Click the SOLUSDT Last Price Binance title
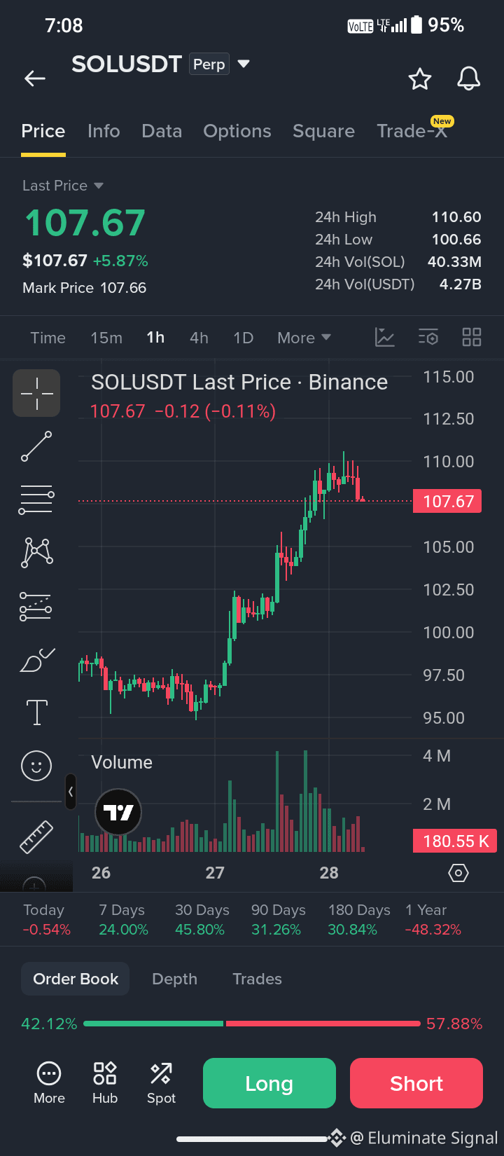 point(239,382)
